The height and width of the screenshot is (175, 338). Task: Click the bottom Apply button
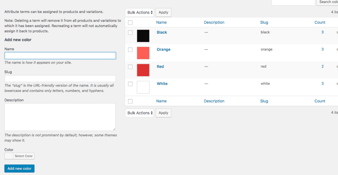(x=163, y=113)
